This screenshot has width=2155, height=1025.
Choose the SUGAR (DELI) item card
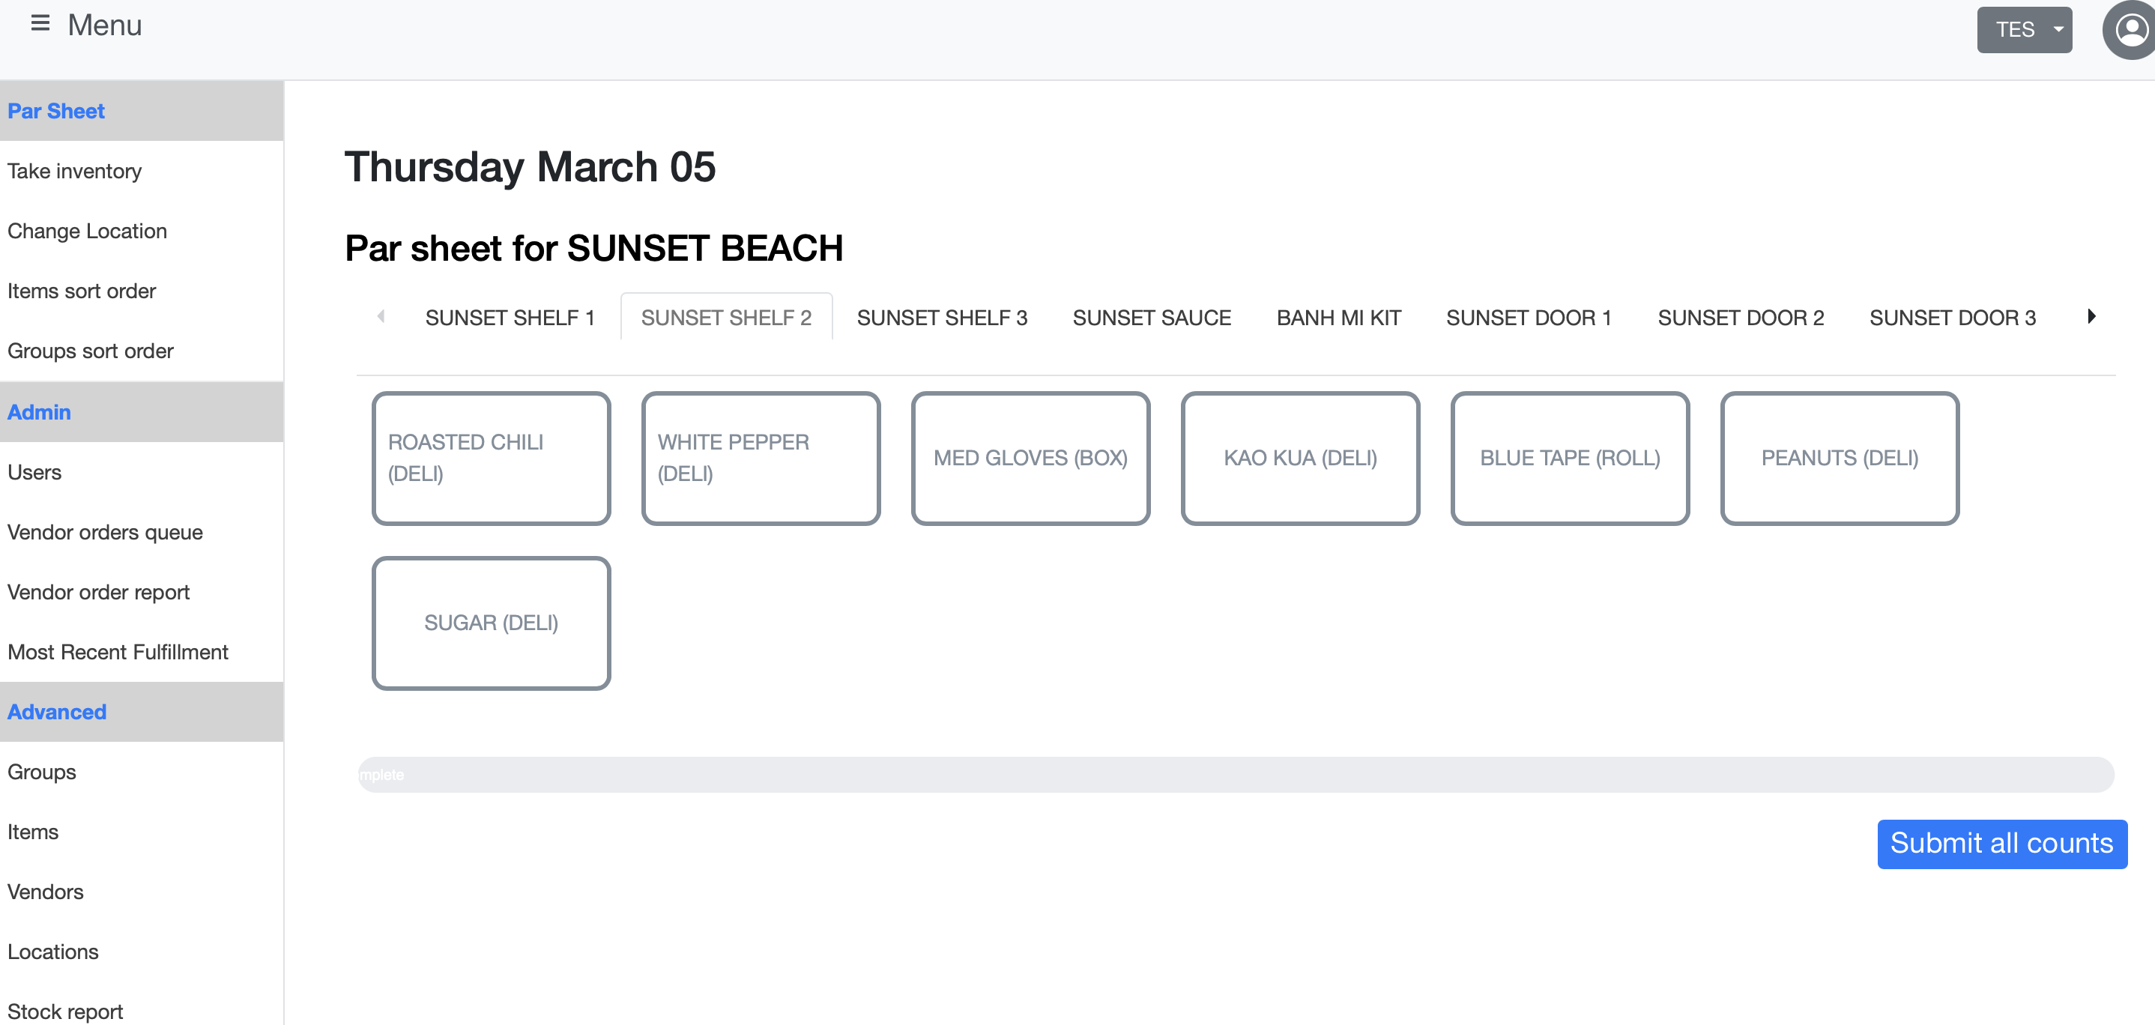click(x=491, y=623)
